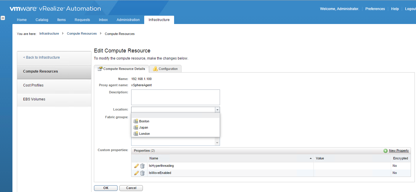Cancel the compute resource edit
The image size is (416, 192).
pyautogui.click(x=131, y=188)
